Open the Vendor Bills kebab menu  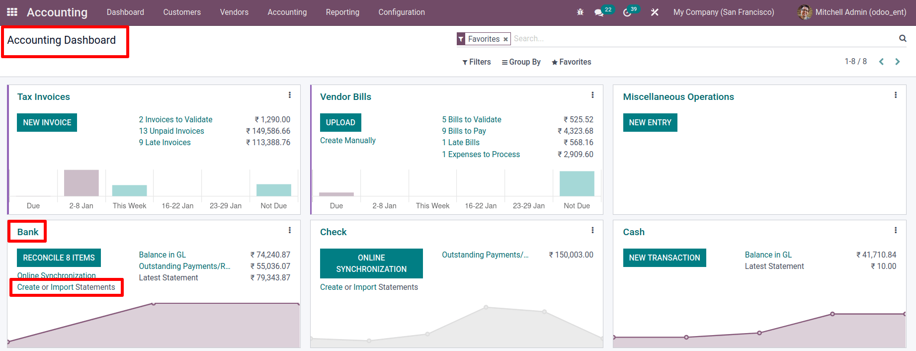tap(592, 95)
